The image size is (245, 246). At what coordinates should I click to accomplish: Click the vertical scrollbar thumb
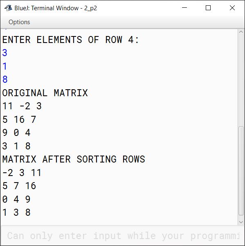click(241, 171)
